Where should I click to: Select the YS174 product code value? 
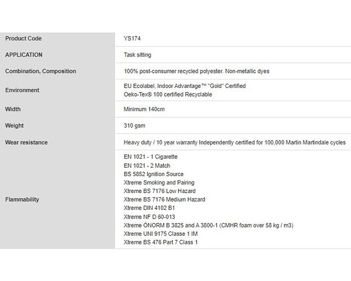tap(132, 39)
